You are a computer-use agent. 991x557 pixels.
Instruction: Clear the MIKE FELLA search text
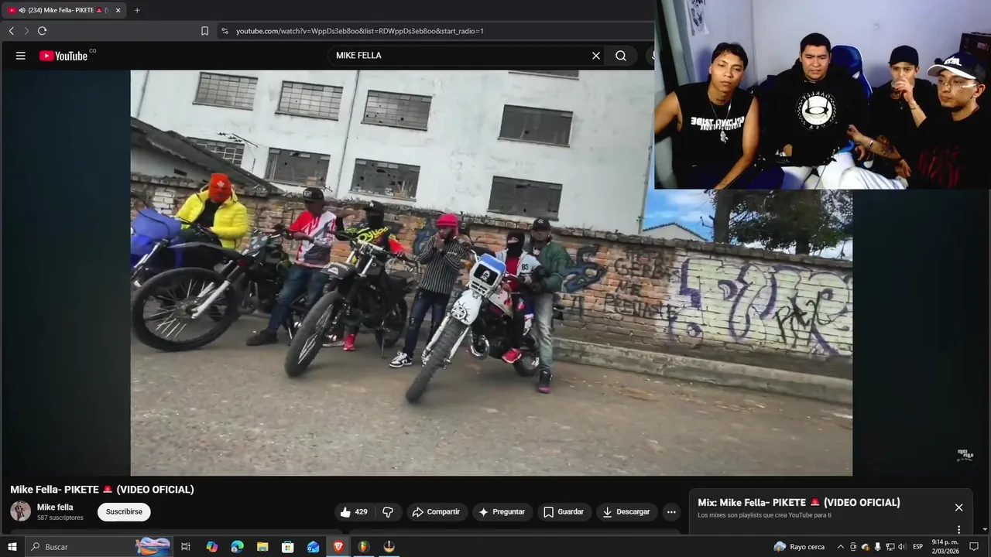[596, 56]
